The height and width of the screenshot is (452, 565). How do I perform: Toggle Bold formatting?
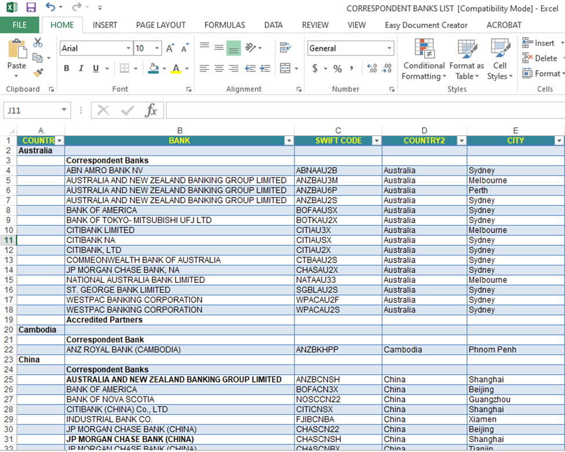point(67,68)
